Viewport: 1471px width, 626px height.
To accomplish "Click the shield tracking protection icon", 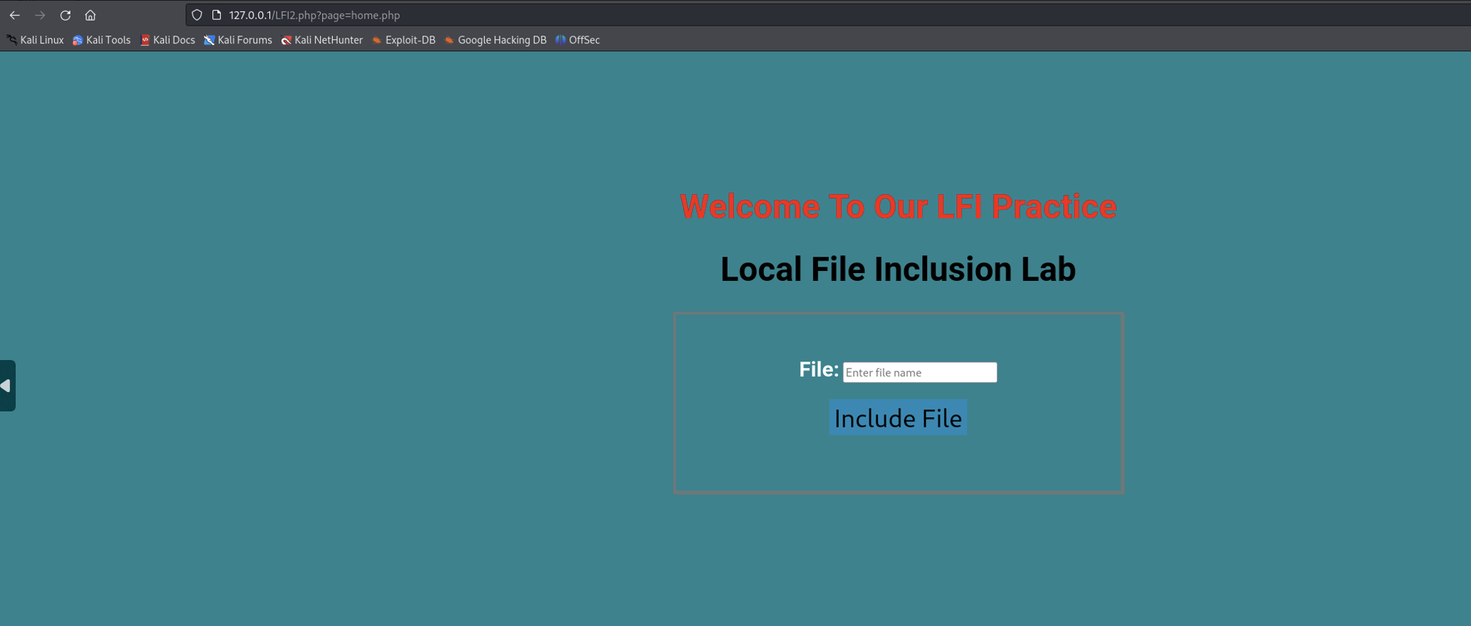I will [197, 15].
